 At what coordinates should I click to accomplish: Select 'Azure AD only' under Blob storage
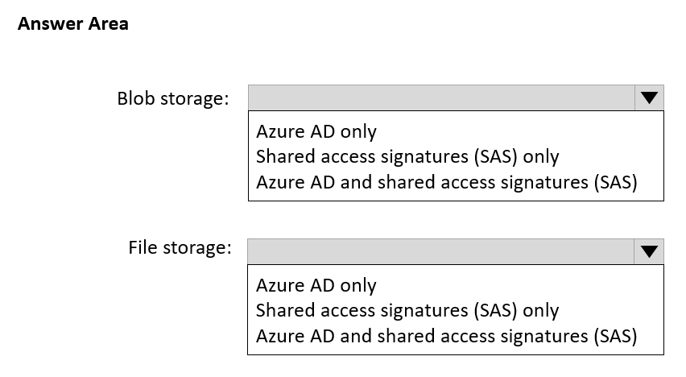pos(316,130)
